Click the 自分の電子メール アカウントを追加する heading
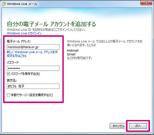Viewport: 154px width, 135px height. (x=51, y=24)
